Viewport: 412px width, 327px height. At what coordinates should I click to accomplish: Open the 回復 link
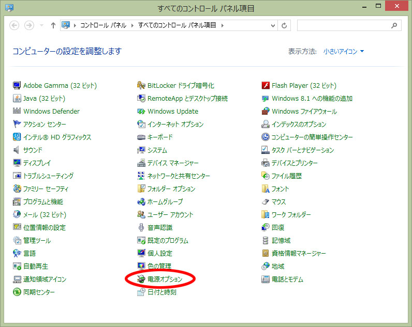coord(278,227)
